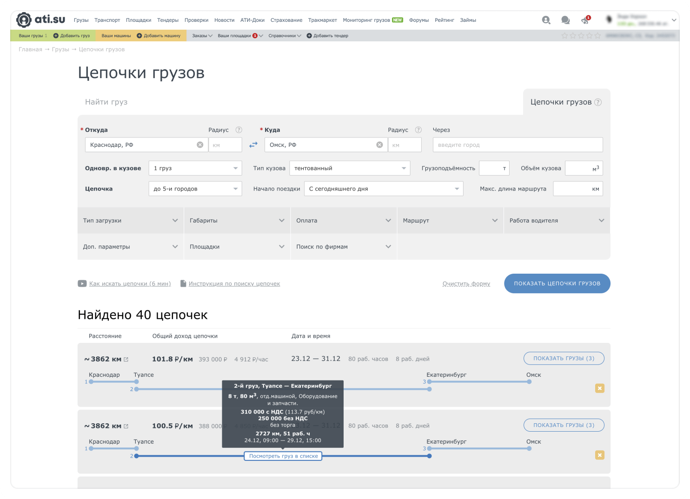Open the map link beside 100.5 ₽/км chain distance
The width and height of the screenshot is (690, 499).
126,427
